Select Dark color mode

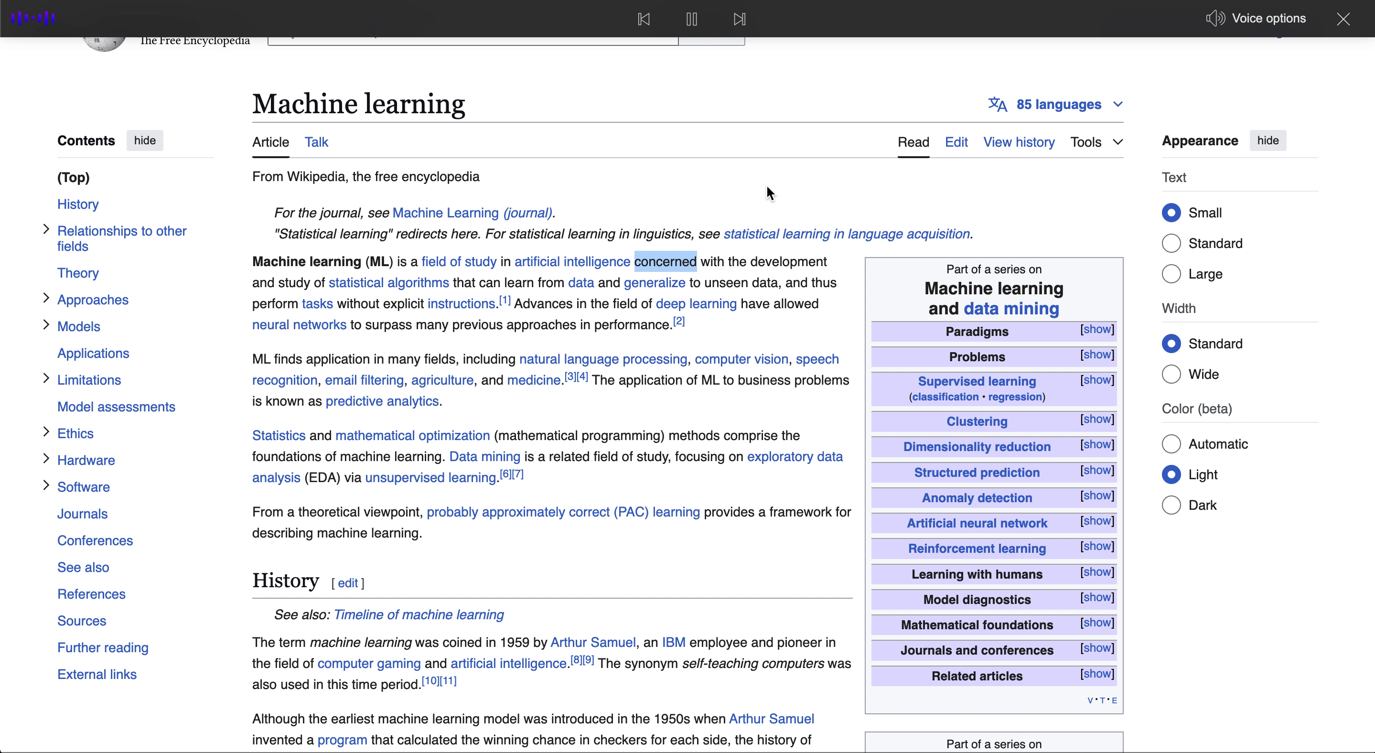pyautogui.click(x=1171, y=505)
